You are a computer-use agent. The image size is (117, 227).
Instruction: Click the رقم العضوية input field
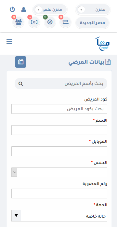59,194
